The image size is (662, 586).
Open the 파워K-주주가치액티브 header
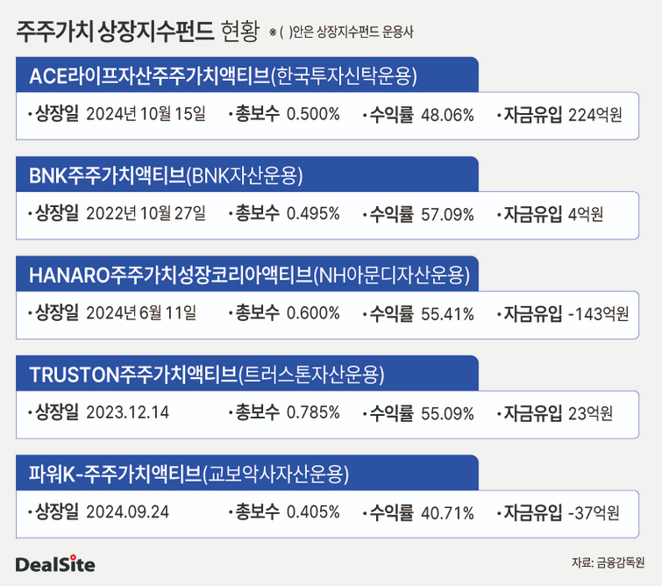tap(189, 475)
